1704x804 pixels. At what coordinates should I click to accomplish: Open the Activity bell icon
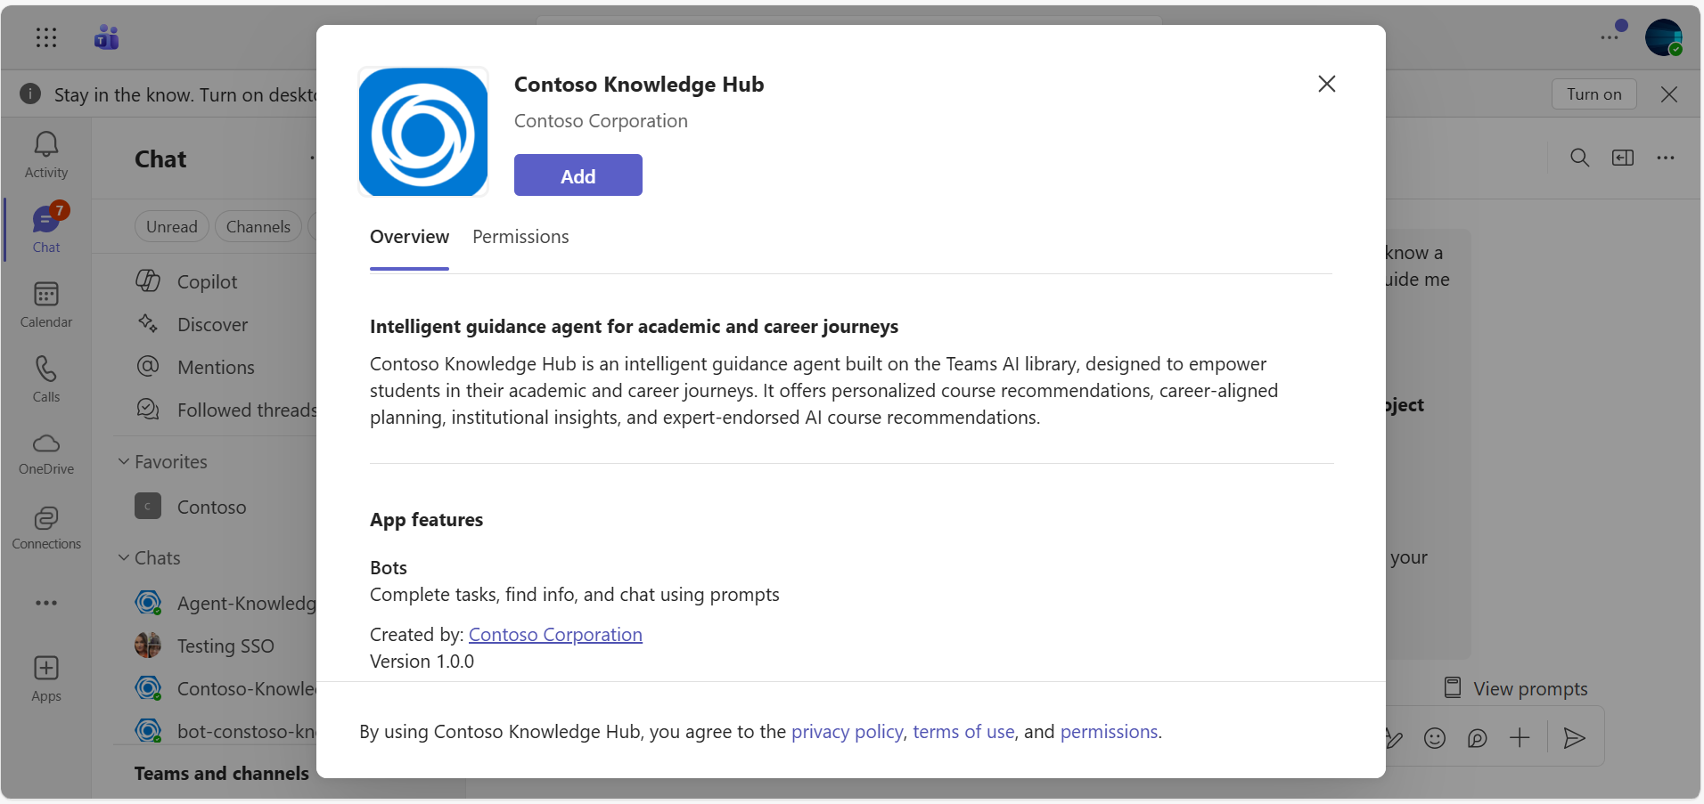tap(46, 145)
